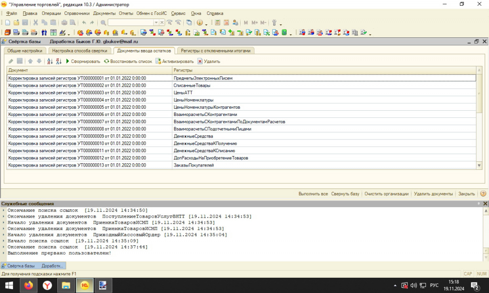Click the red filing cabinet icon in second toolbar
The width and height of the screenshot is (489, 293).
pyautogui.click(x=8, y=32)
